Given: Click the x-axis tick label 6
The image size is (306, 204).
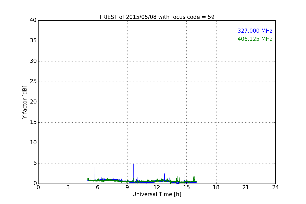Looking at the screenshot, I should click(x=97, y=187).
